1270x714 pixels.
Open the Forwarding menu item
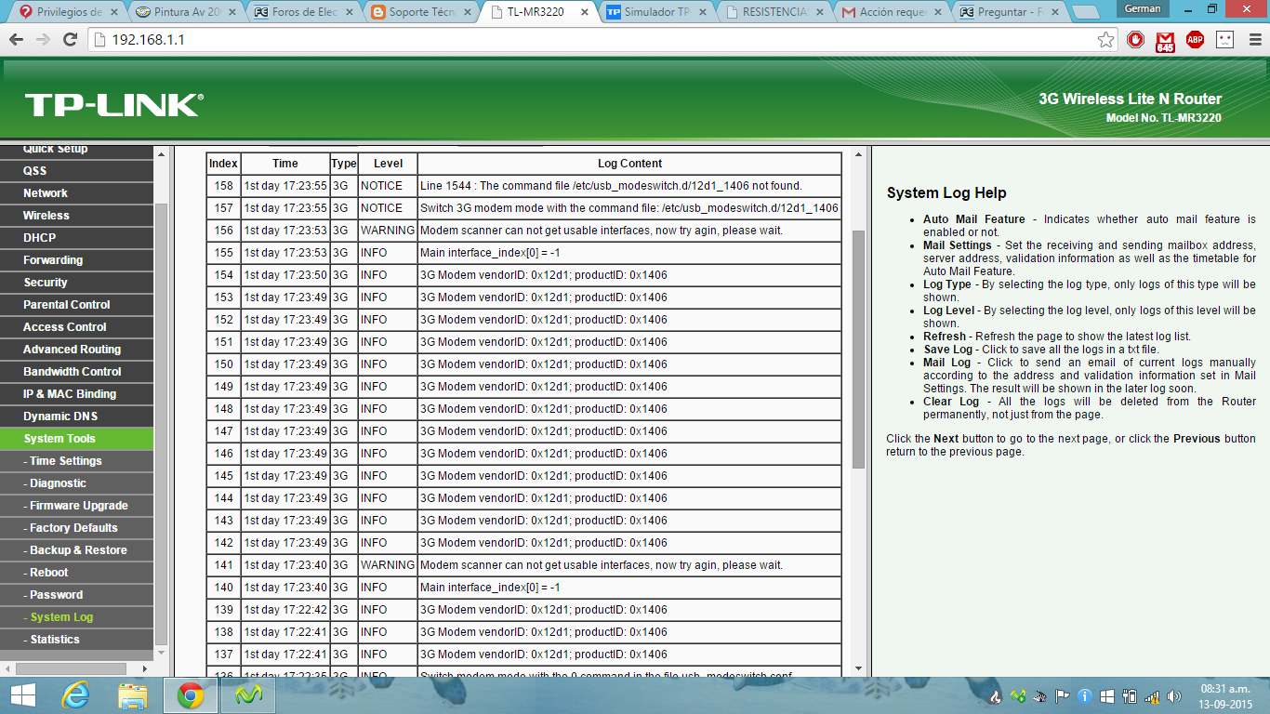tap(76, 260)
